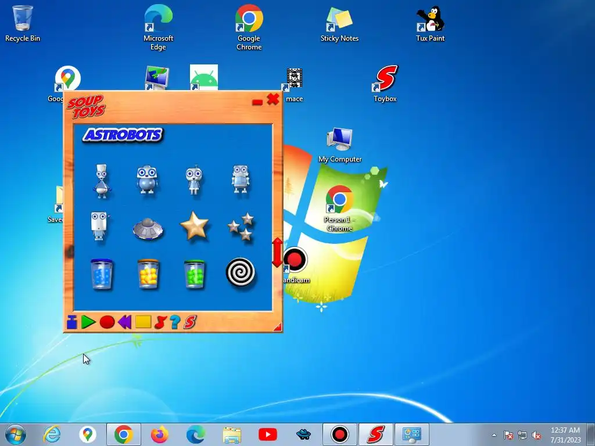Select the Person 1 - Chrome shortcut
595x446 pixels.
339,208
